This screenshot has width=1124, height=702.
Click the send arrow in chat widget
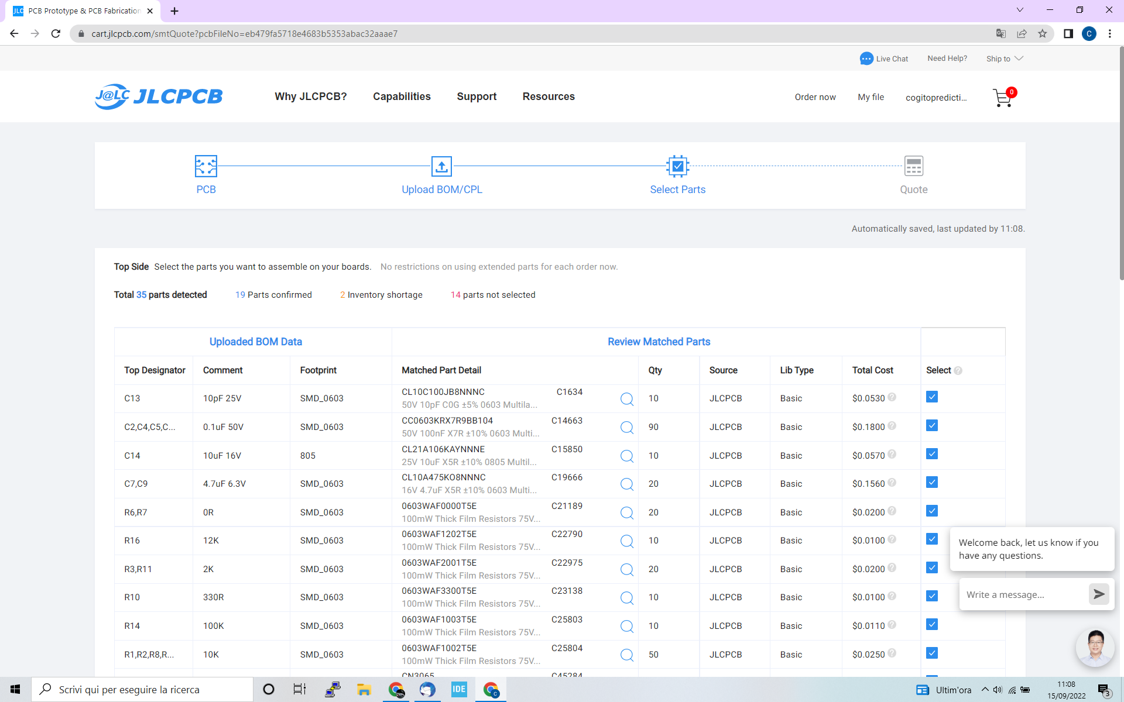coord(1099,594)
